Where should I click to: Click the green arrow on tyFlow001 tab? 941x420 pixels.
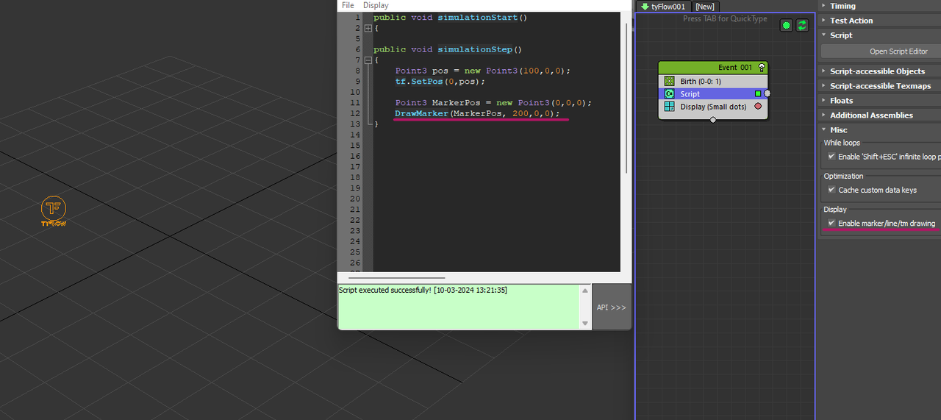645,7
